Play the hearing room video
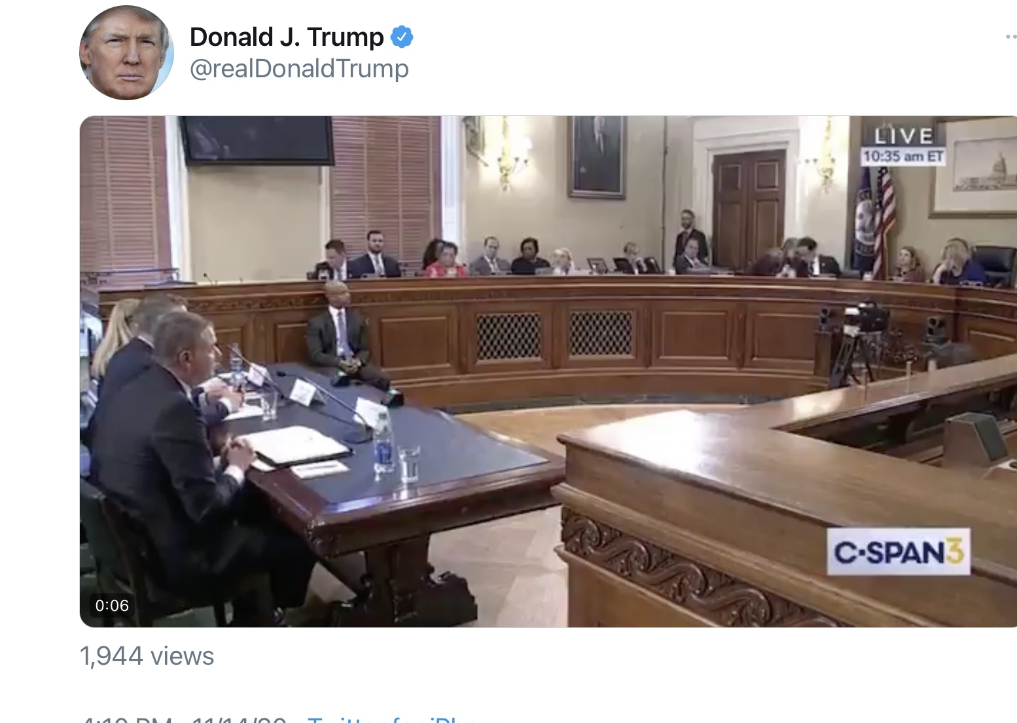Viewport: 1017px width, 723px height. click(548, 371)
